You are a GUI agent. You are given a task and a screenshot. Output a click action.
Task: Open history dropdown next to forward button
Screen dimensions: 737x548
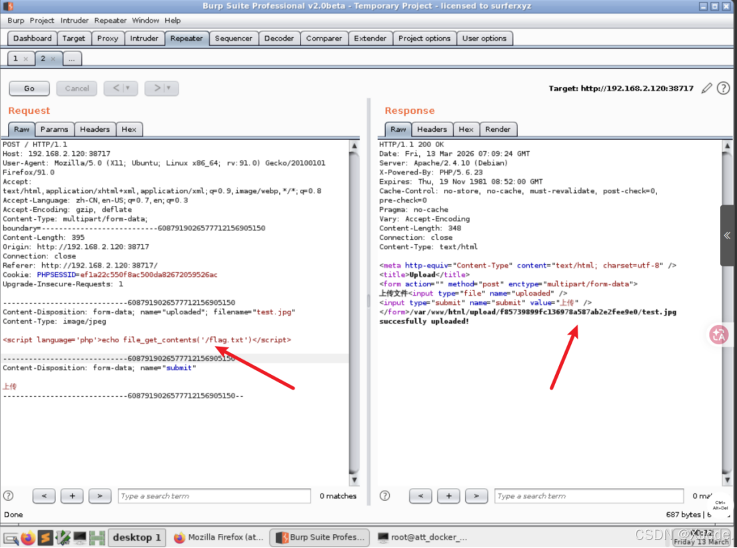169,89
